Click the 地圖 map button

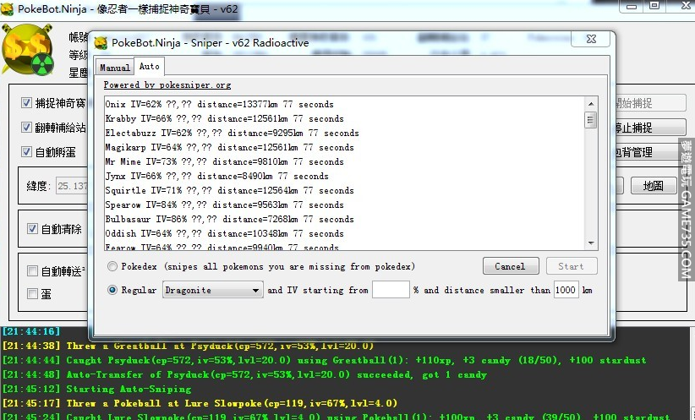click(653, 185)
